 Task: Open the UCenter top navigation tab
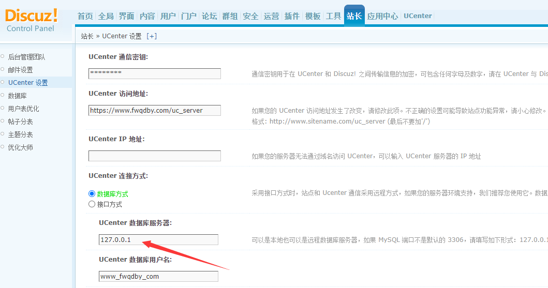point(418,16)
